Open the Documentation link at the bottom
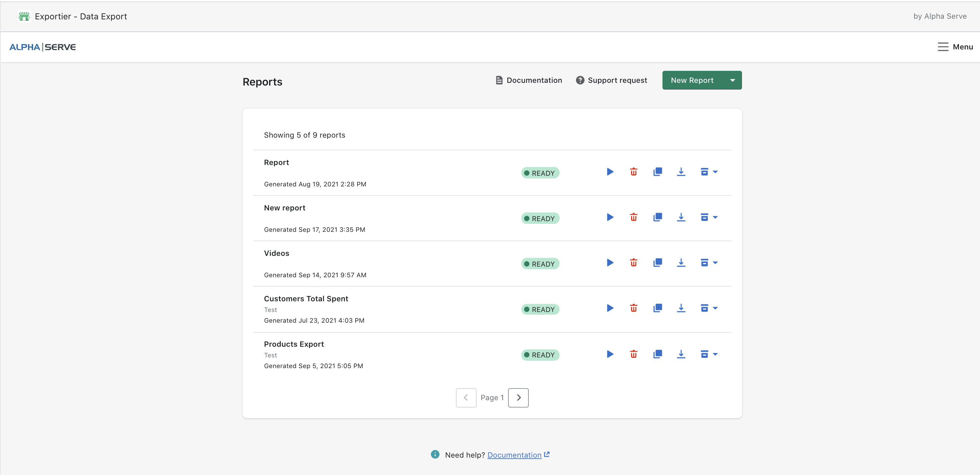 [x=514, y=455]
